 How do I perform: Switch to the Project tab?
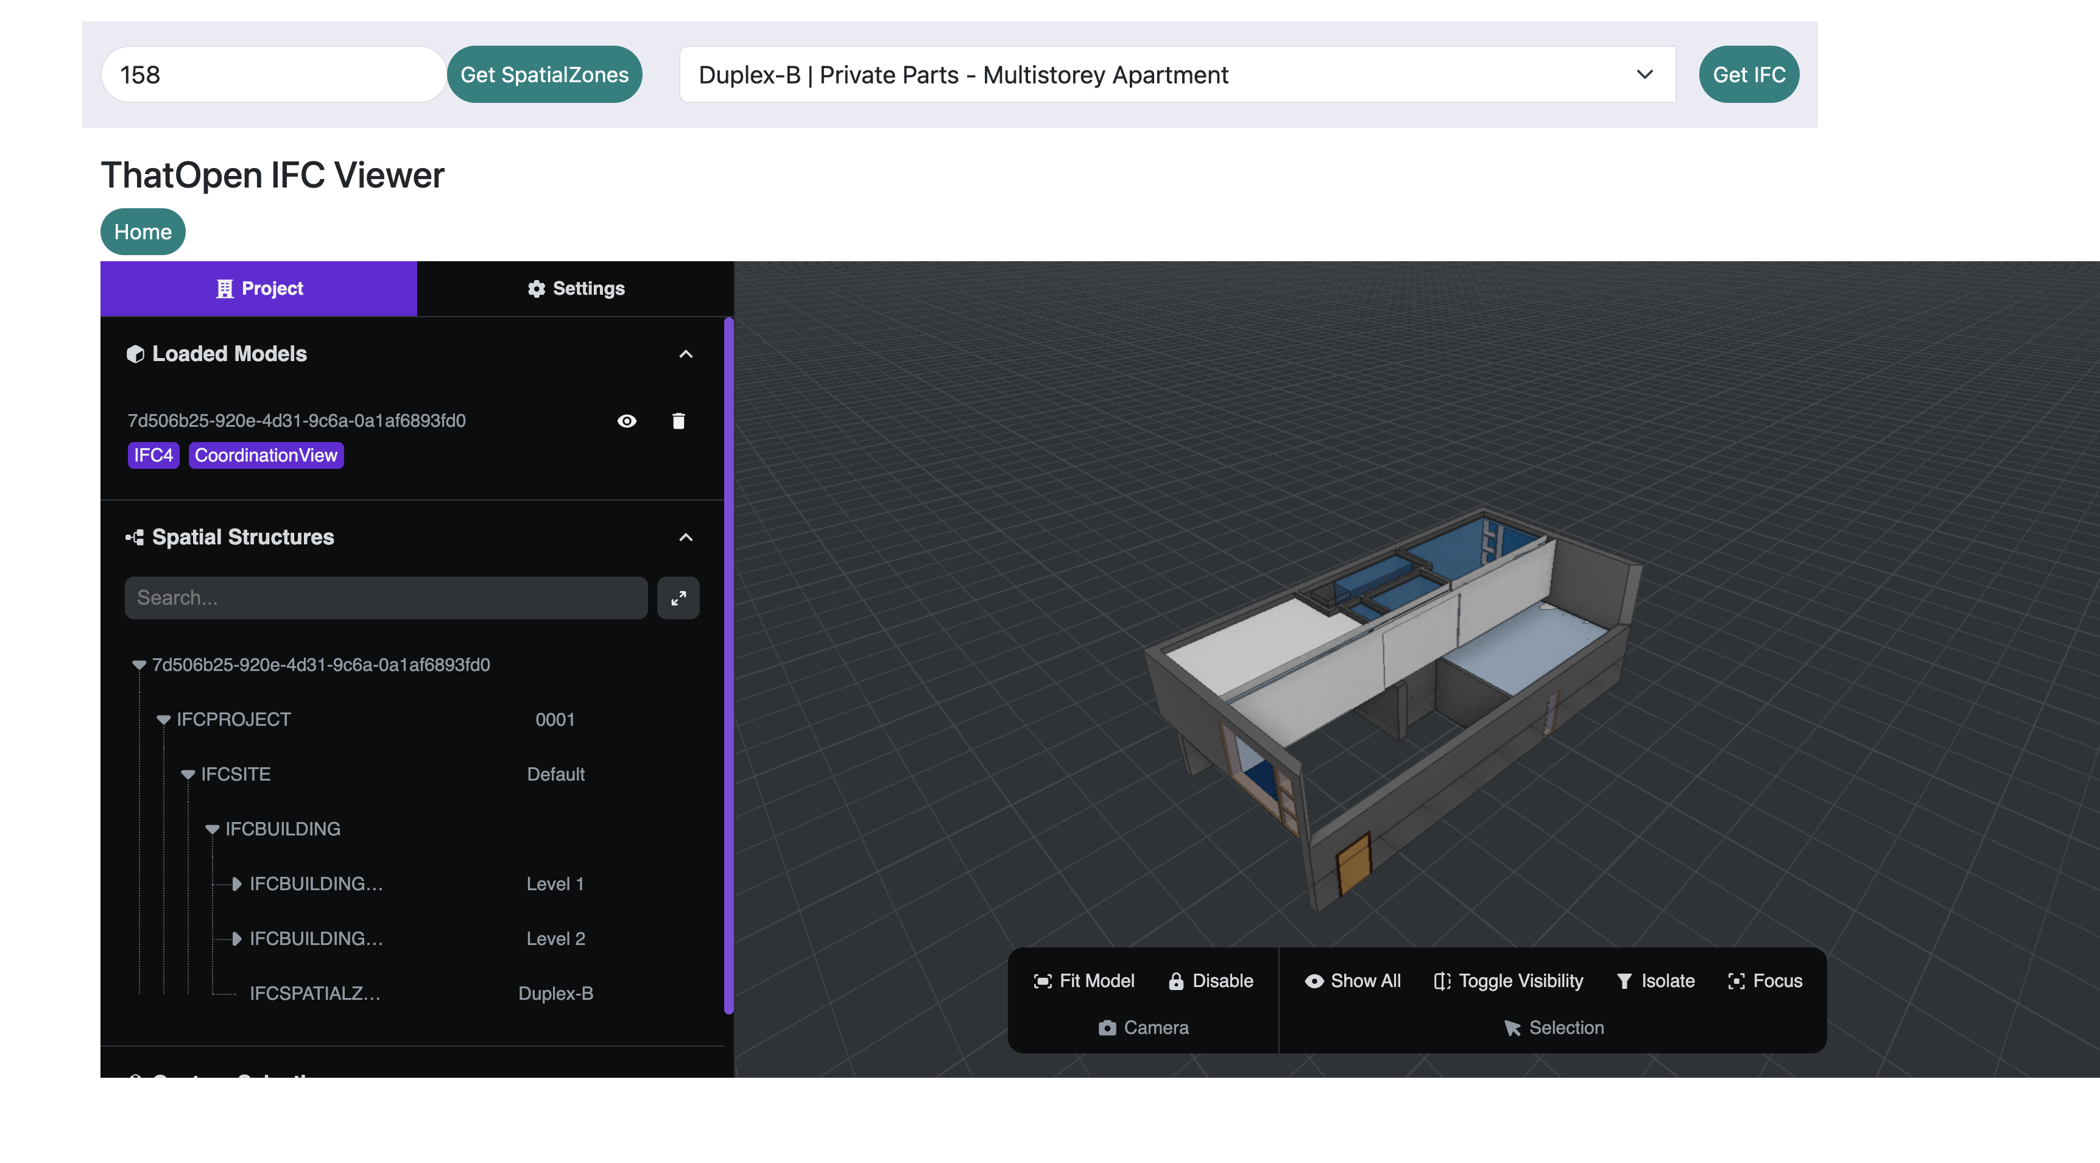[258, 289]
